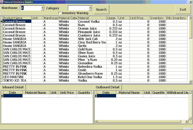This screenshot has width=193, height=130.
Task: Click the Inbound Detail Unit Price header
Action: tap(67, 93)
